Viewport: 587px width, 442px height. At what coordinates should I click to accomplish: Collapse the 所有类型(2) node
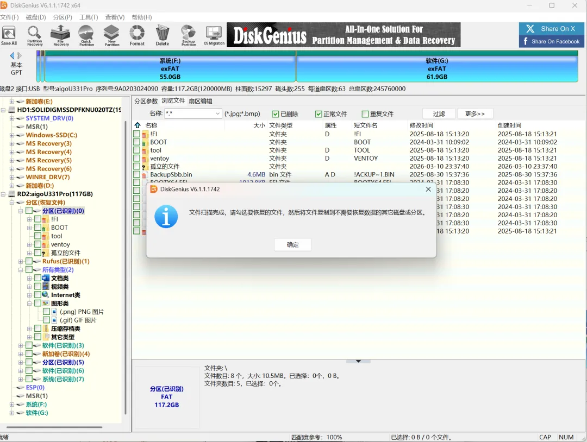pyautogui.click(x=21, y=270)
